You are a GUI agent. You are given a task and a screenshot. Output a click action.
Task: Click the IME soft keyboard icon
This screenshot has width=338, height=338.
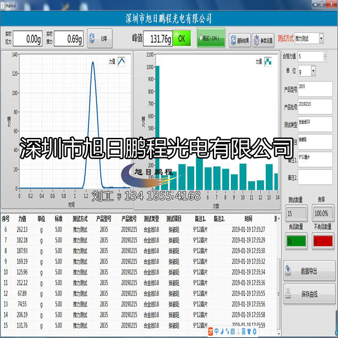point(233,331)
